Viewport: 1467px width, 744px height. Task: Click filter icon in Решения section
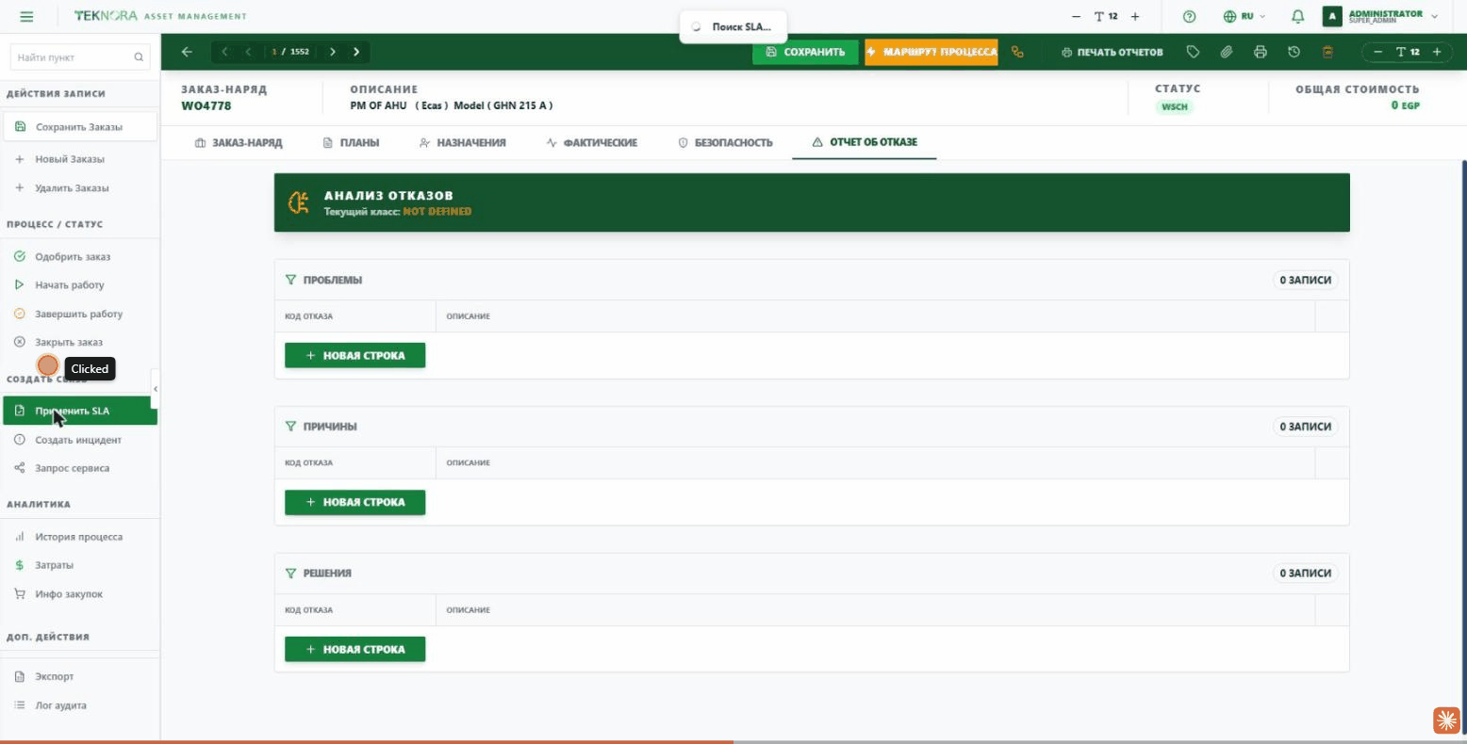tap(291, 573)
